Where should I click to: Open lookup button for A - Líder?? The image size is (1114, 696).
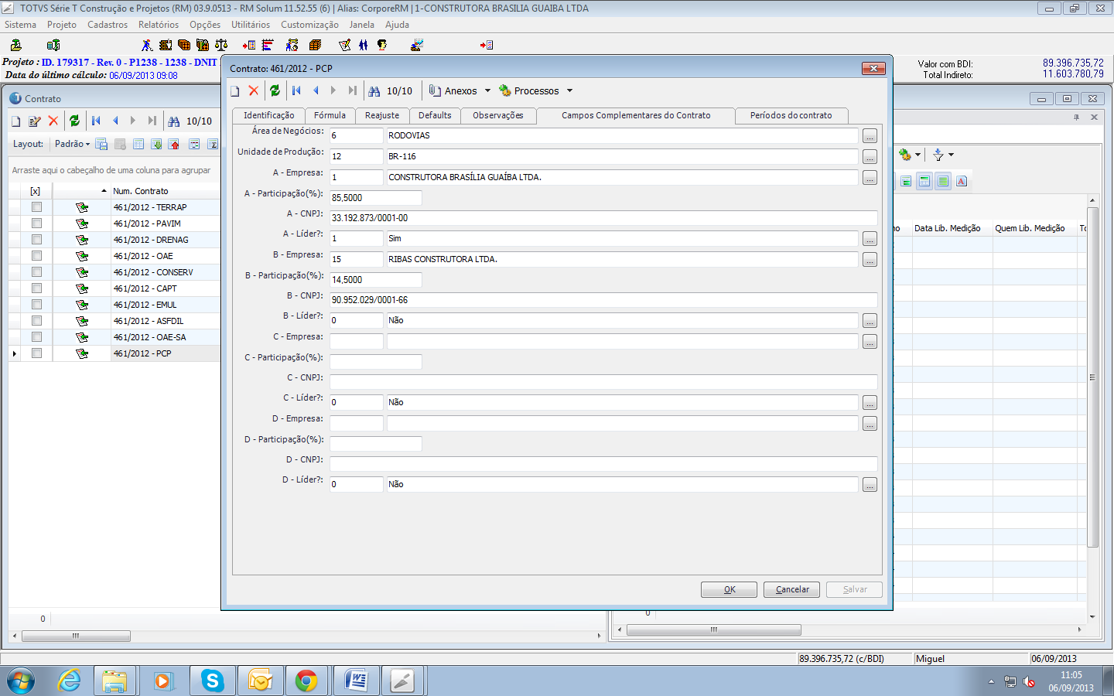pos(870,239)
